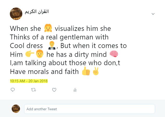Click the line "Thinks of a real gentleman with"
Viewport: 165px width, 117px height.
[x=59, y=37]
